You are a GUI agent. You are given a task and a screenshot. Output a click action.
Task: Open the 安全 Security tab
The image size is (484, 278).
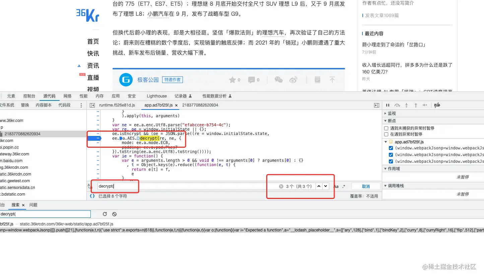tap(132, 96)
